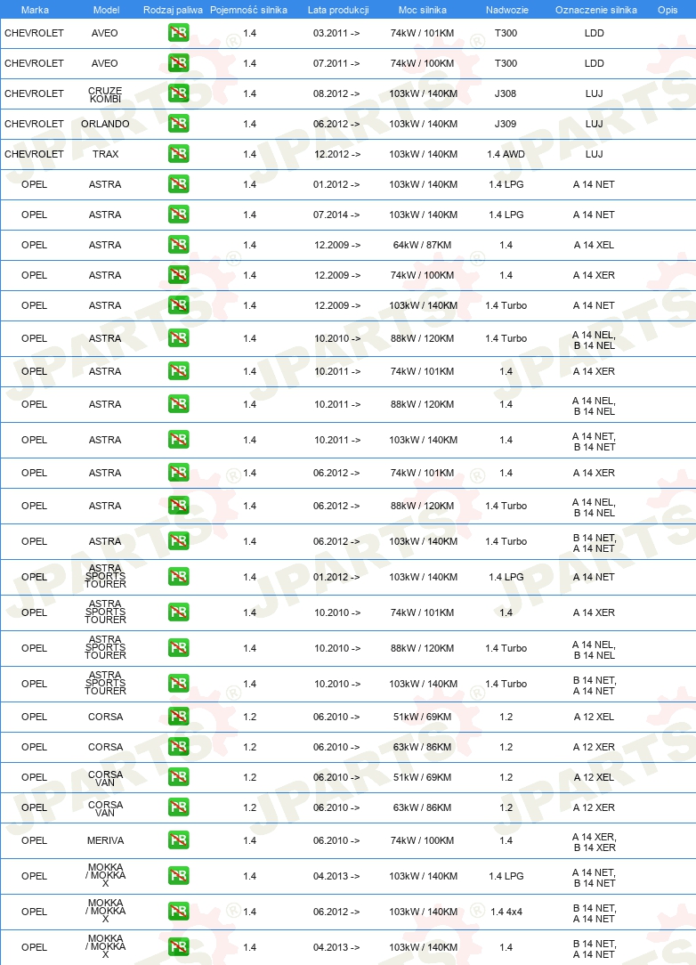696x965 pixels.
Task: Click fuel icon for Astra Sports Tourer 88kW
Action: pyautogui.click(x=179, y=647)
